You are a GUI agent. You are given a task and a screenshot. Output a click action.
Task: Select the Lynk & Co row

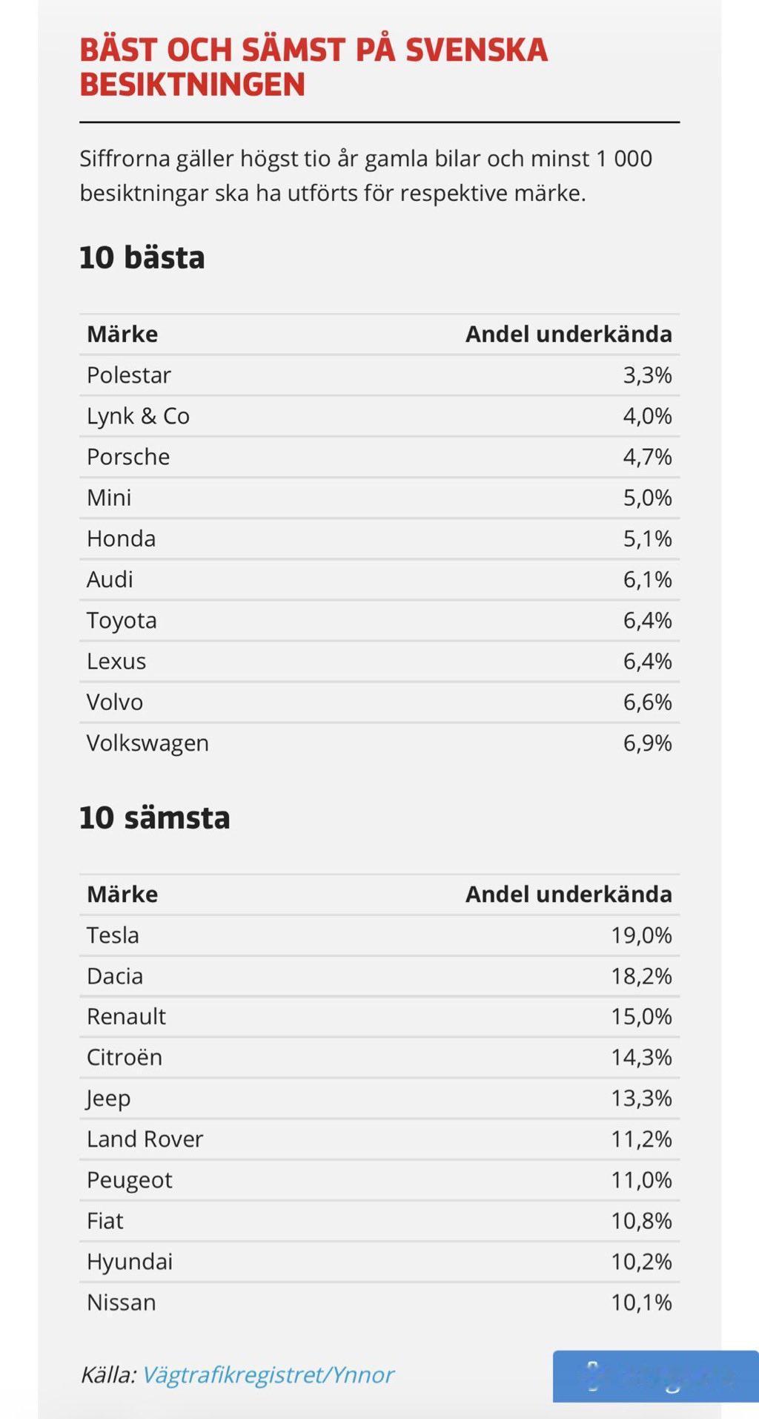(379, 416)
